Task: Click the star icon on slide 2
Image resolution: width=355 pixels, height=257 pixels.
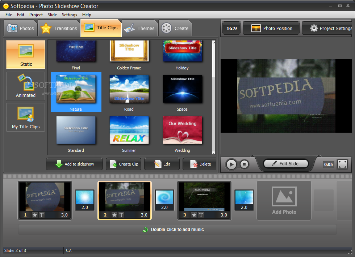Action: 114,215
